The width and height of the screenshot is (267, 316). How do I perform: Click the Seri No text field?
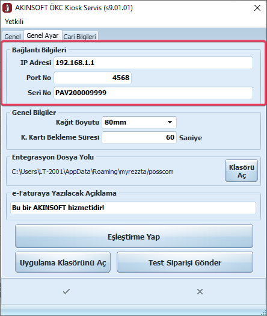[x=153, y=93]
